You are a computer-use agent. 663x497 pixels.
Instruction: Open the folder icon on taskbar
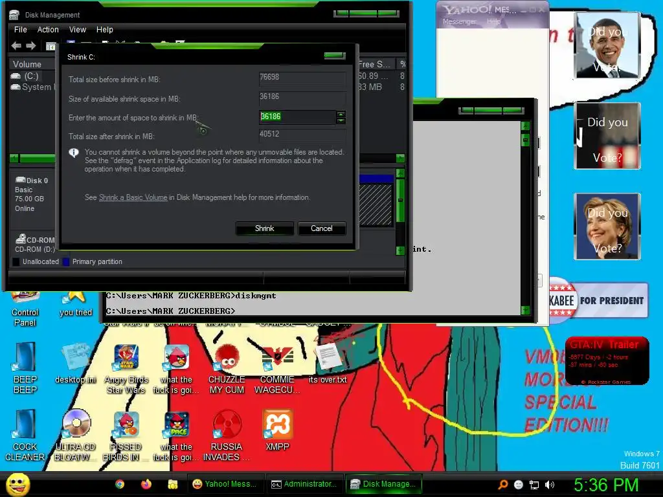[x=172, y=484]
